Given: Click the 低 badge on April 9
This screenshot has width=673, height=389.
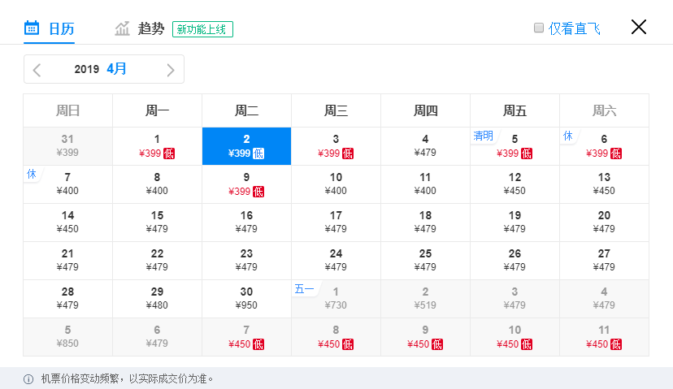Looking at the screenshot, I should click(x=258, y=192).
